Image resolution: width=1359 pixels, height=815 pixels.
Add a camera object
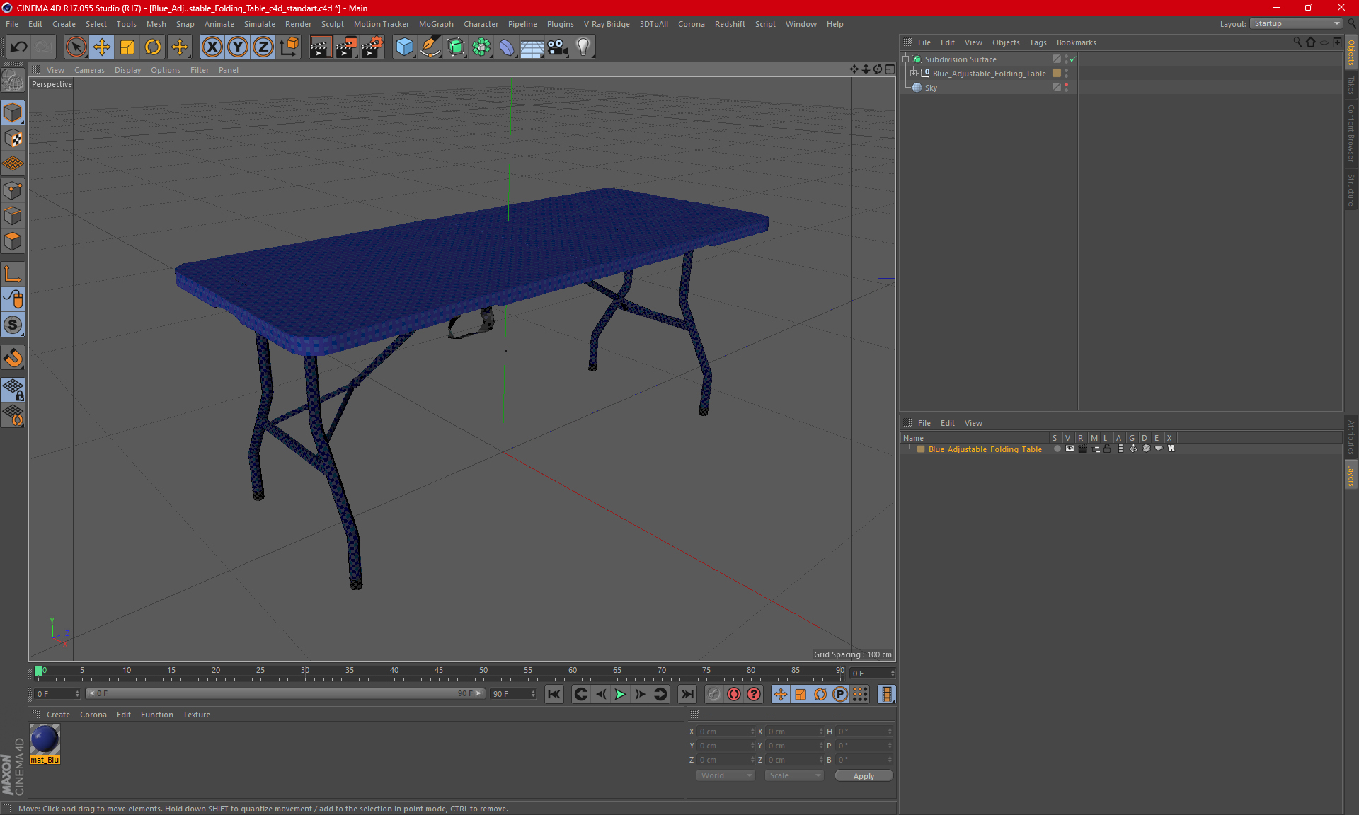(x=558, y=47)
